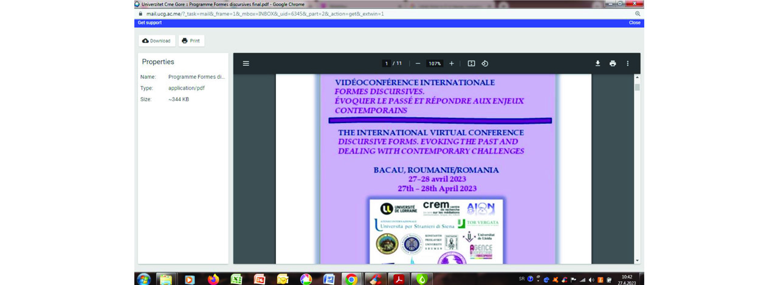Zoom in the PDF with plus button
778x285 pixels.
(452, 64)
